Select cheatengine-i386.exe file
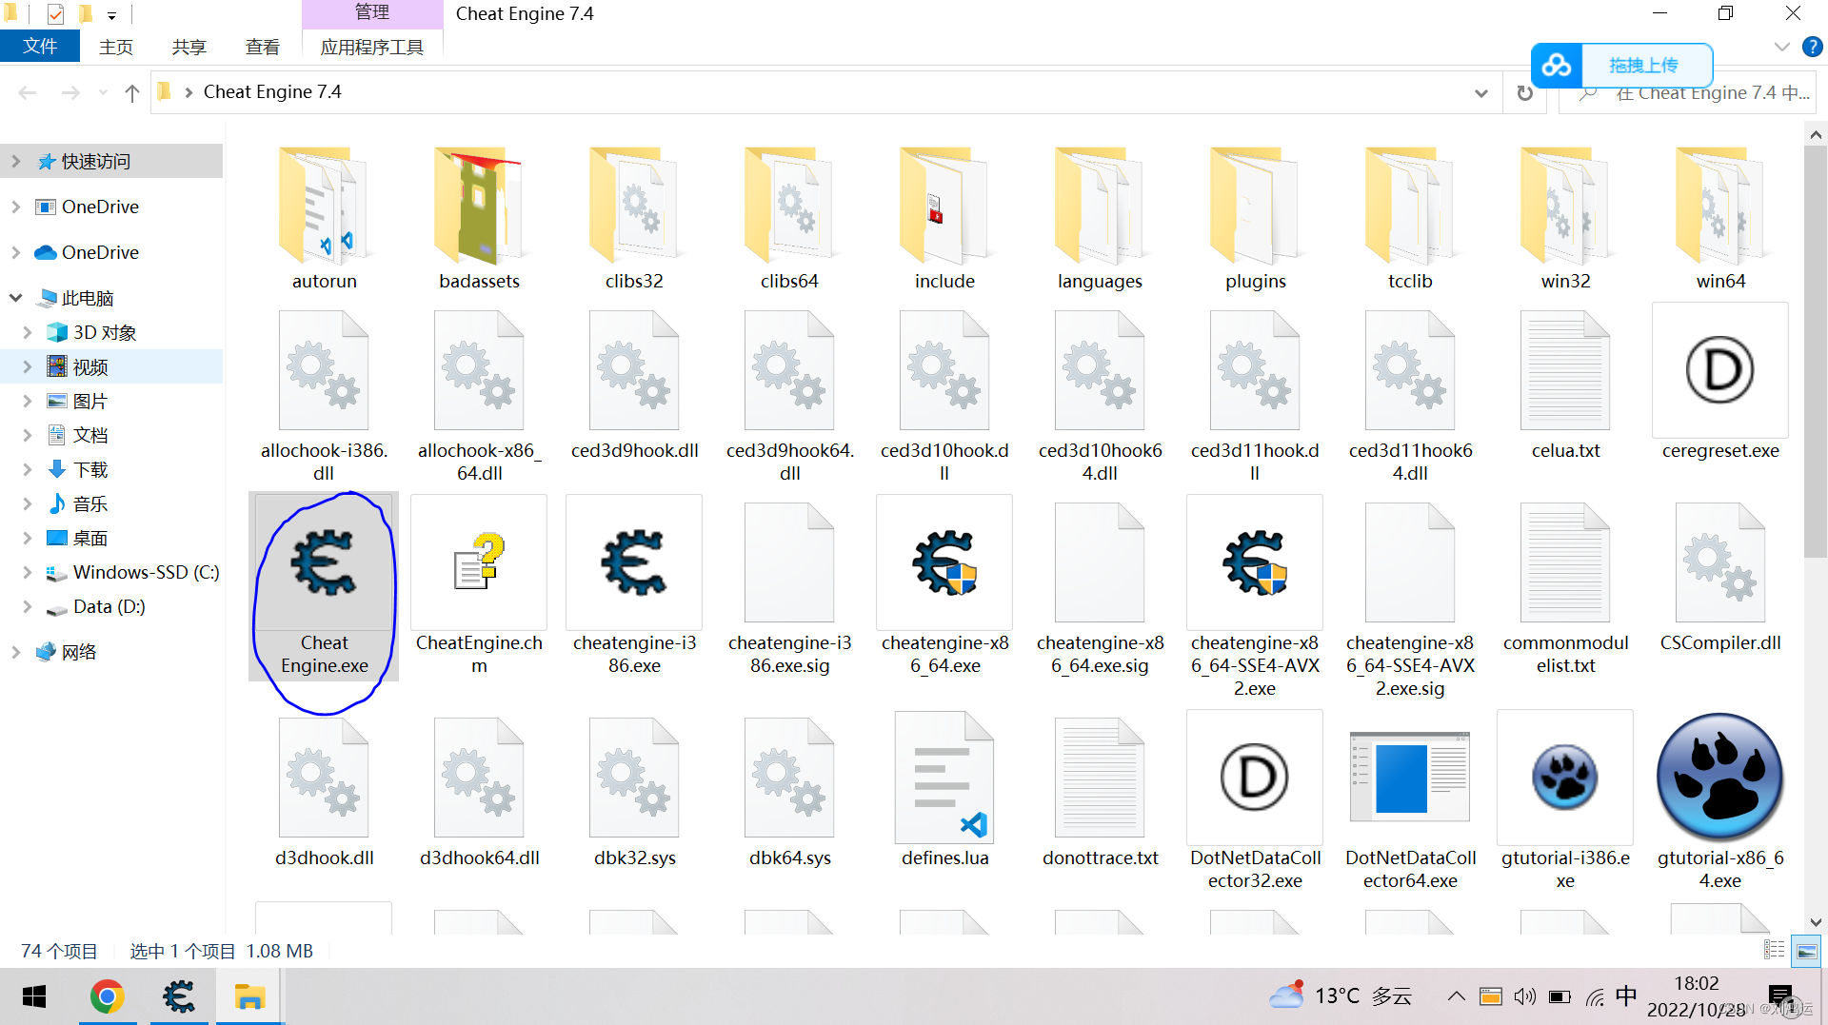The width and height of the screenshot is (1828, 1025). coord(634,586)
